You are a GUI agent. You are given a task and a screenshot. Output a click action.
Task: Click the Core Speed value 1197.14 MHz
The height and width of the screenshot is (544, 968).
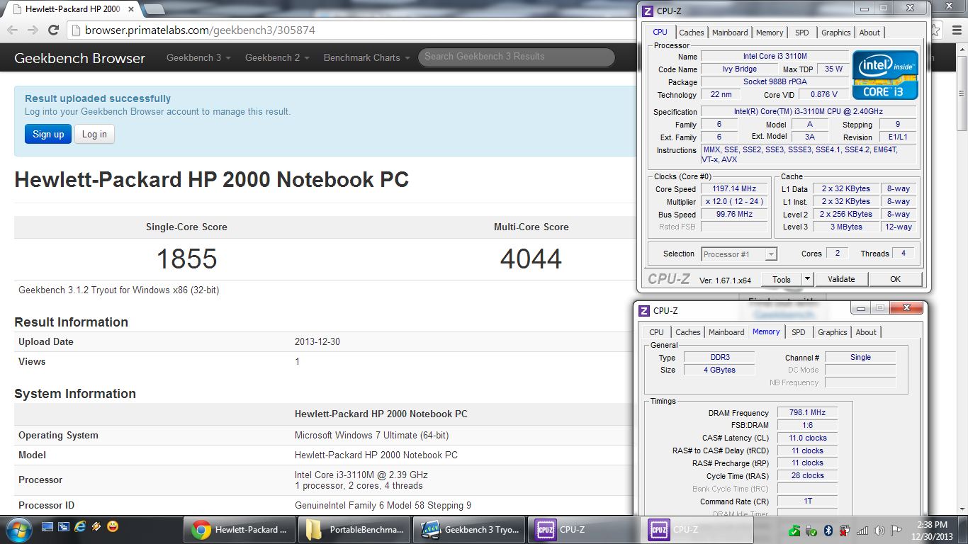click(x=735, y=189)
